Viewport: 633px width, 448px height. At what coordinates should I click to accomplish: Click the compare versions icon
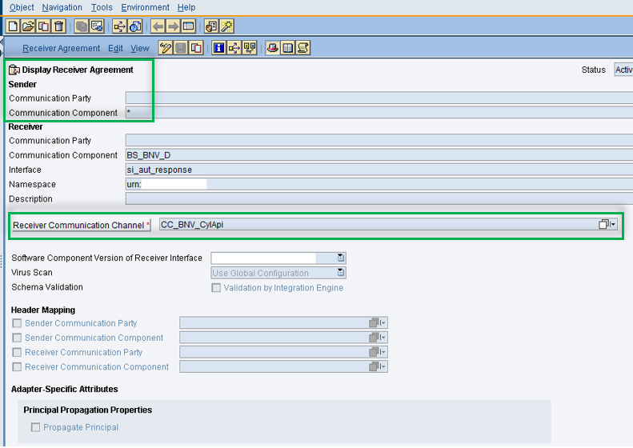coord(250,48)
